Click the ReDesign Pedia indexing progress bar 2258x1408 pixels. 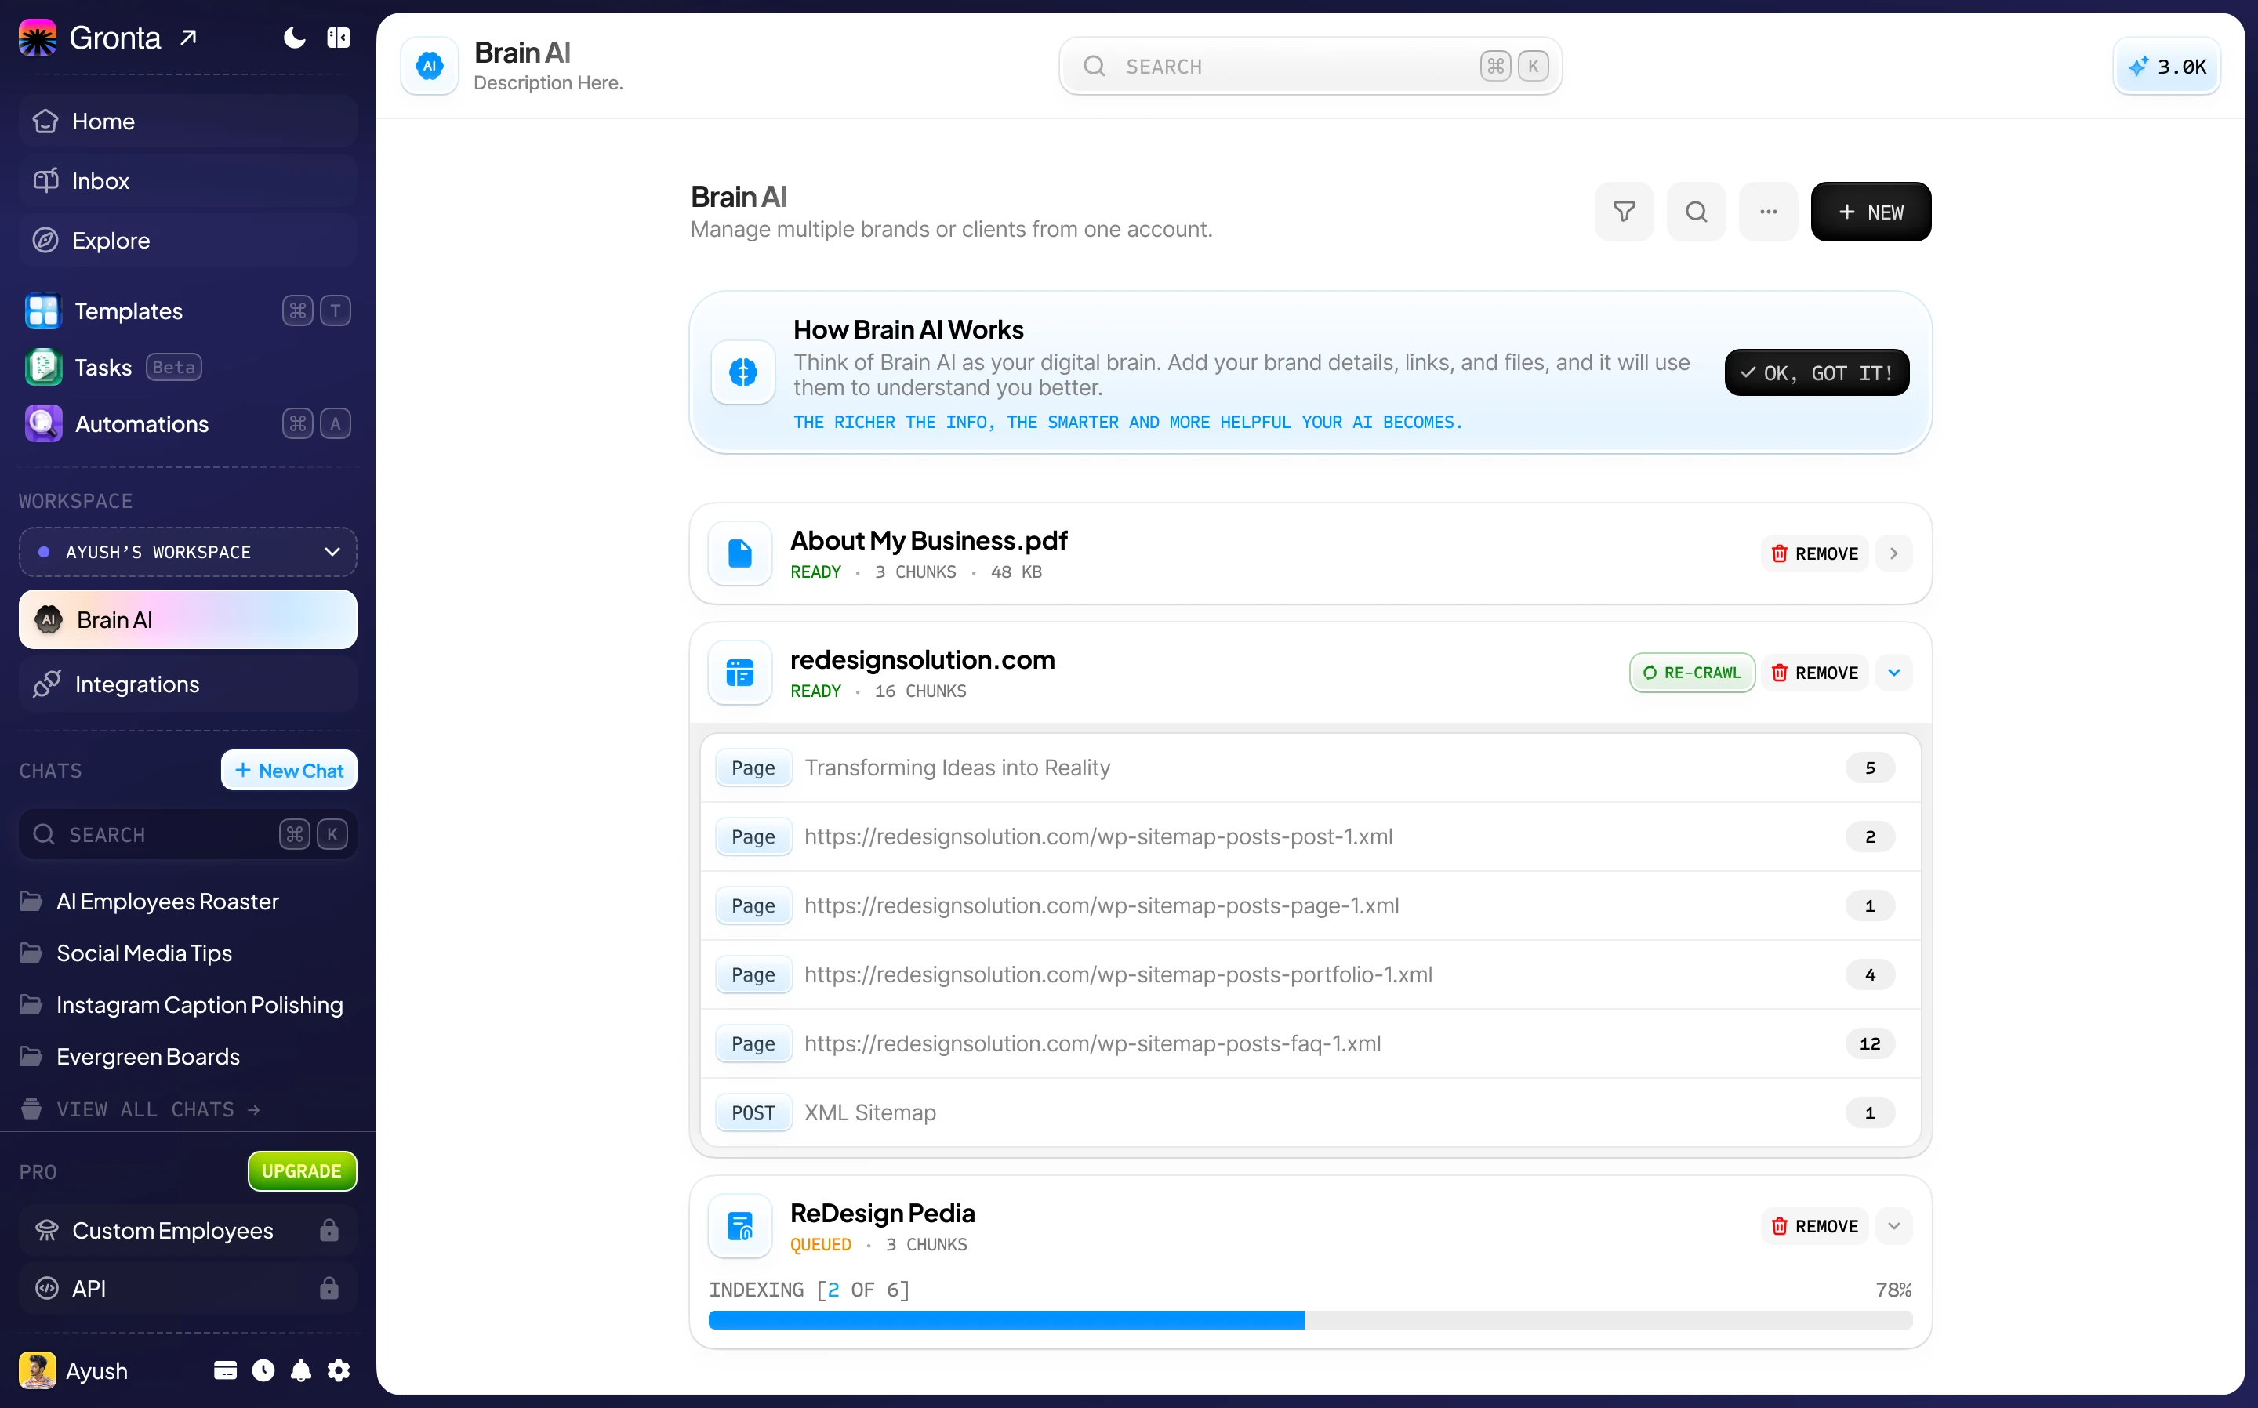click(1309, 1319)
